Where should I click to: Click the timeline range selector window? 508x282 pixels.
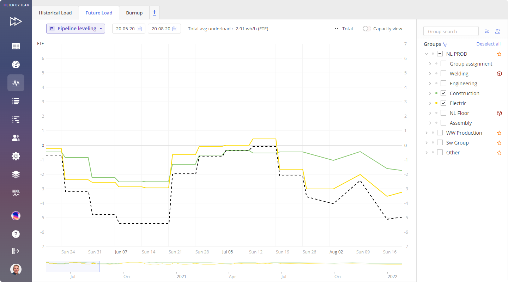[x=73, y=266]
